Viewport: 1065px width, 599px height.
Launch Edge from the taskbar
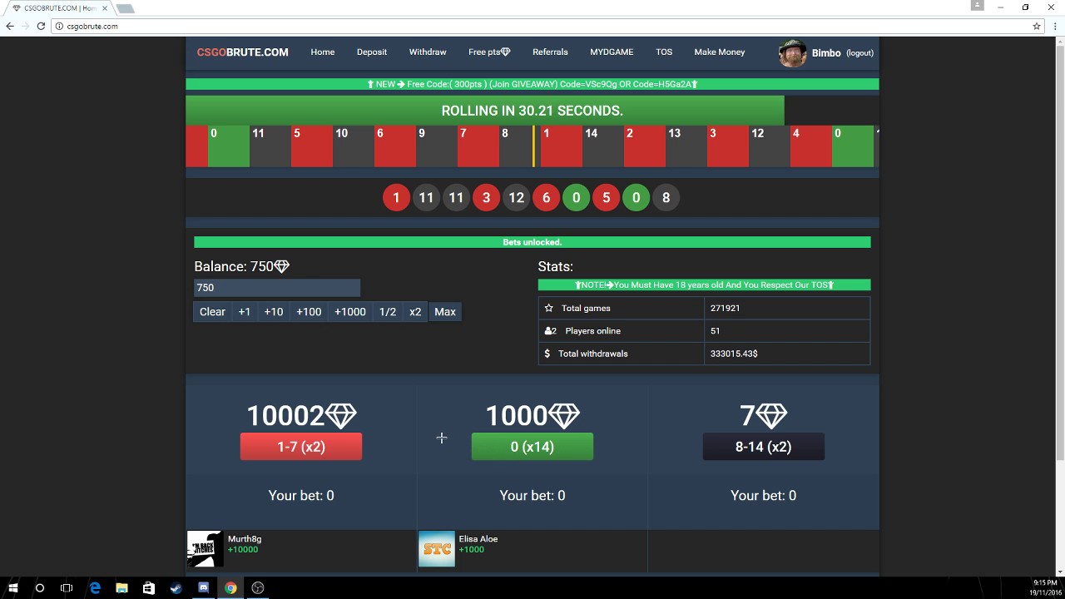coord(95,587)
